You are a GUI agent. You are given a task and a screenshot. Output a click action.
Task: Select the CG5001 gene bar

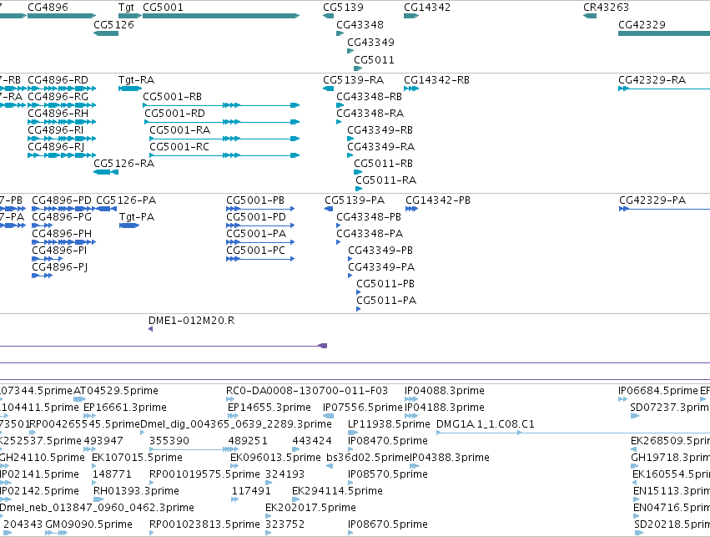point(221,16)
